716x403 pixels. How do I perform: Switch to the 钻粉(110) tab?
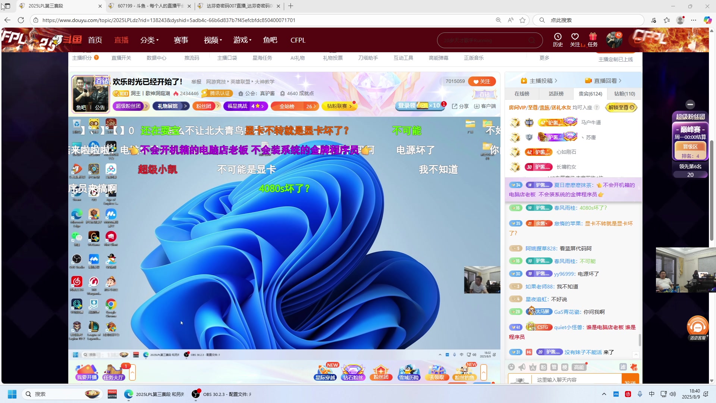[625, 94]
